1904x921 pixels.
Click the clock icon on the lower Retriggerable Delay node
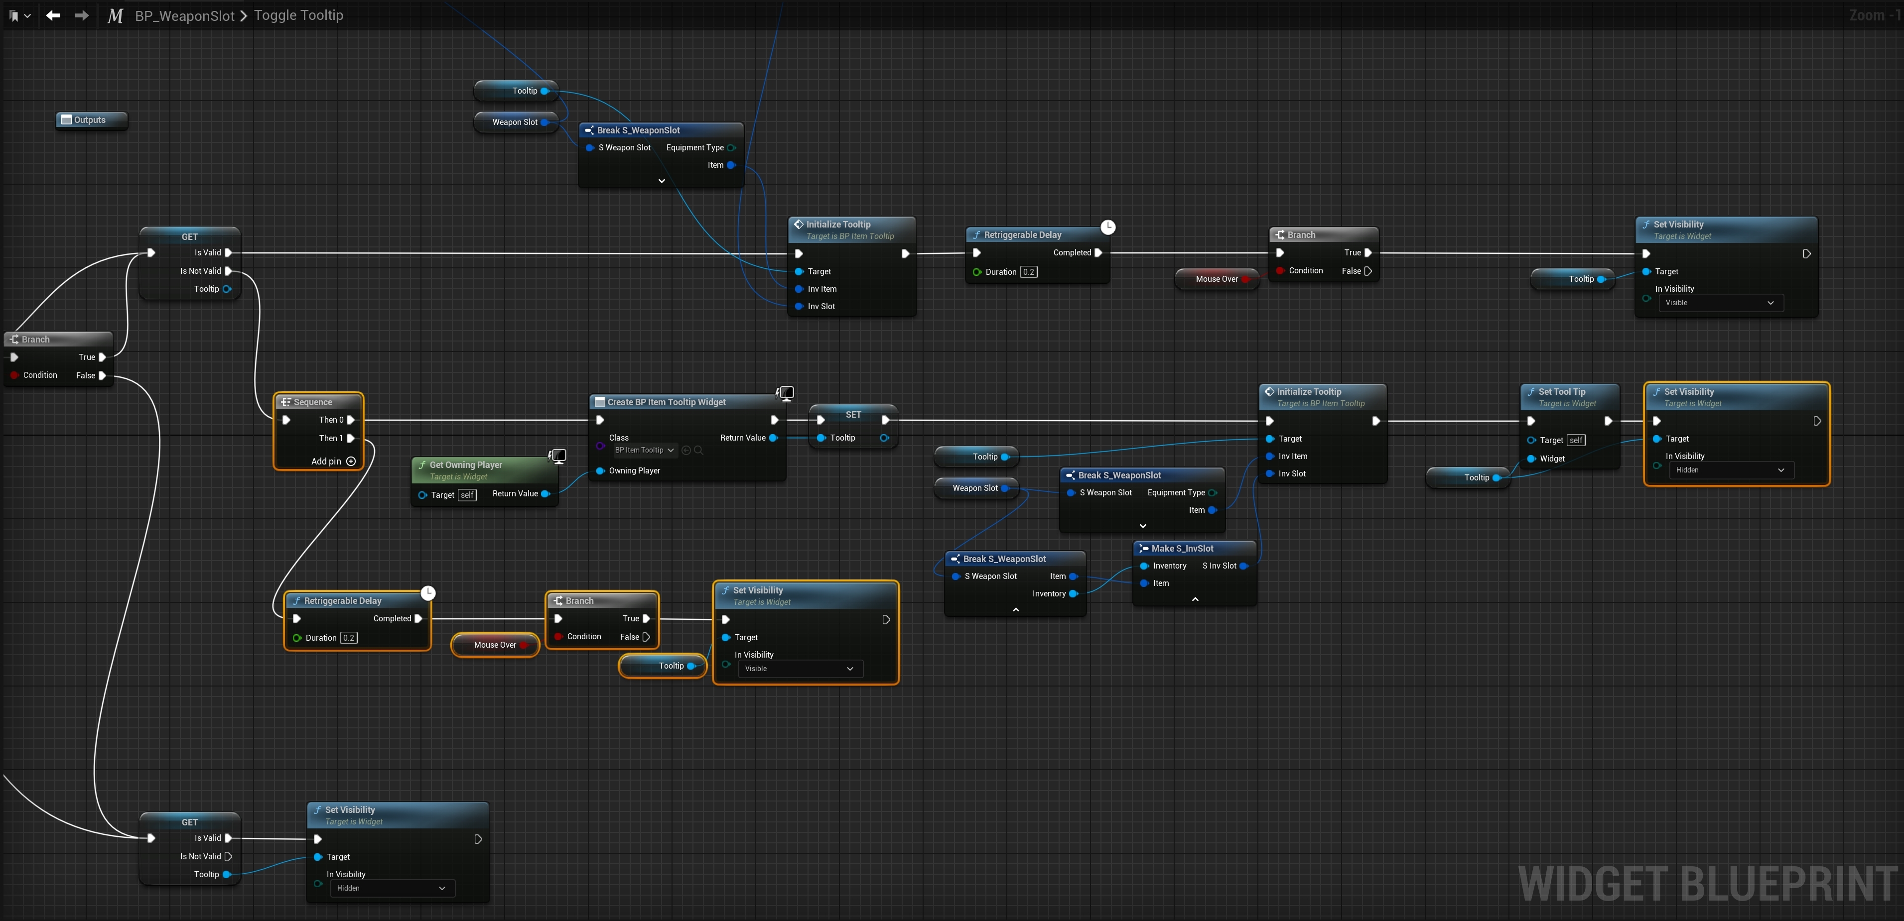(x=429, y=592)
